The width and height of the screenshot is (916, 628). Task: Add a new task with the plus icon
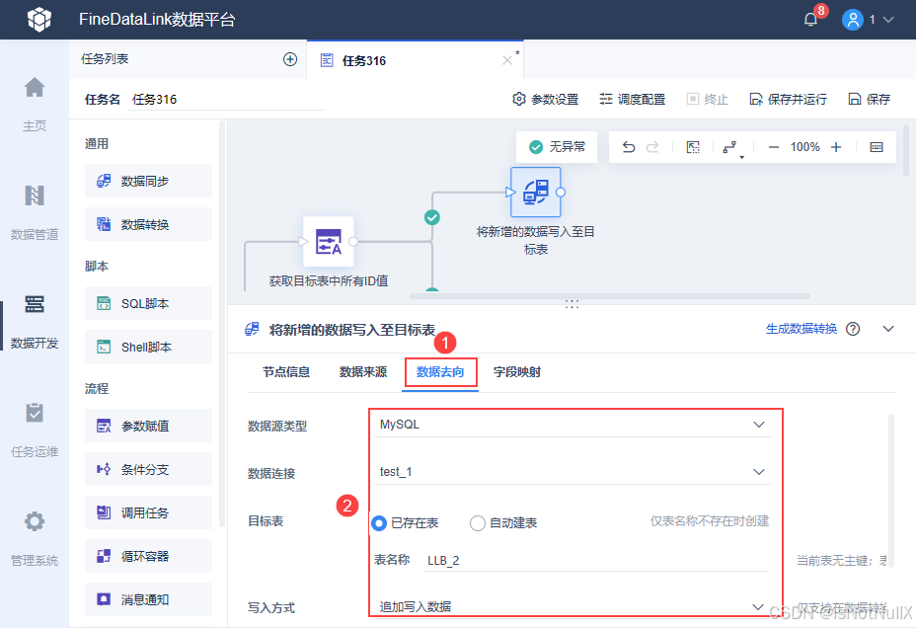tap(290, 59)
